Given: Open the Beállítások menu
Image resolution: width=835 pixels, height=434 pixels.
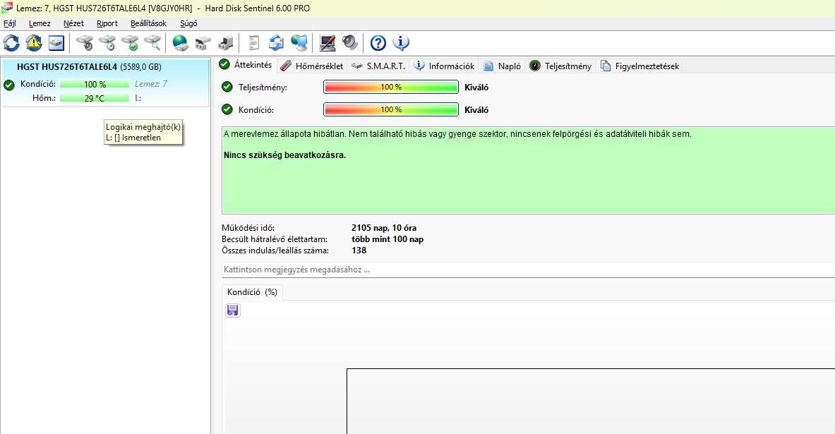Looking at the screenshot, I should [148, 23].
